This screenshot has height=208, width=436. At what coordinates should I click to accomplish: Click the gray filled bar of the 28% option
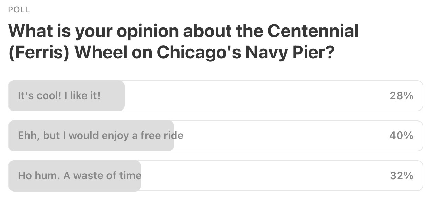coord(66,96)
